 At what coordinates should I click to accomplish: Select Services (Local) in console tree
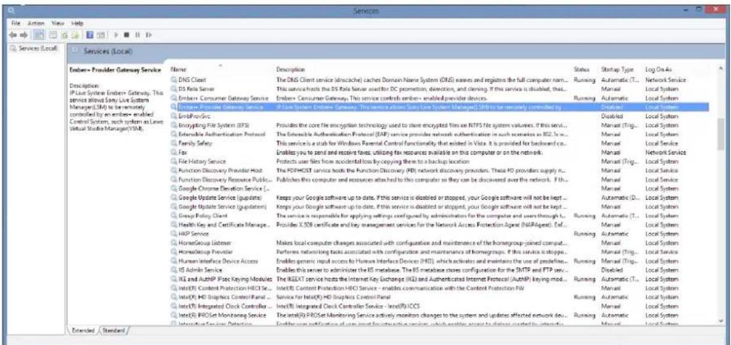(33, 48)
